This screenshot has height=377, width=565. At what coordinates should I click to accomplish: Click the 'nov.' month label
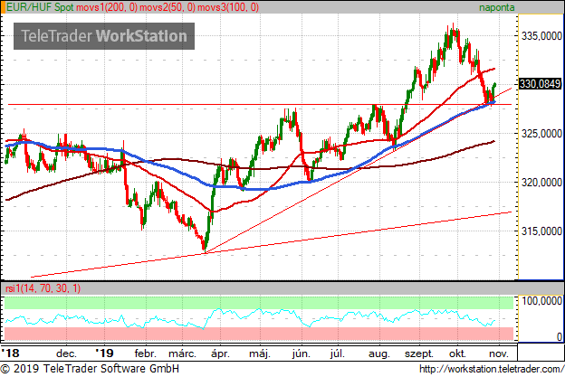pyautogui.click(x=499, y=353)
